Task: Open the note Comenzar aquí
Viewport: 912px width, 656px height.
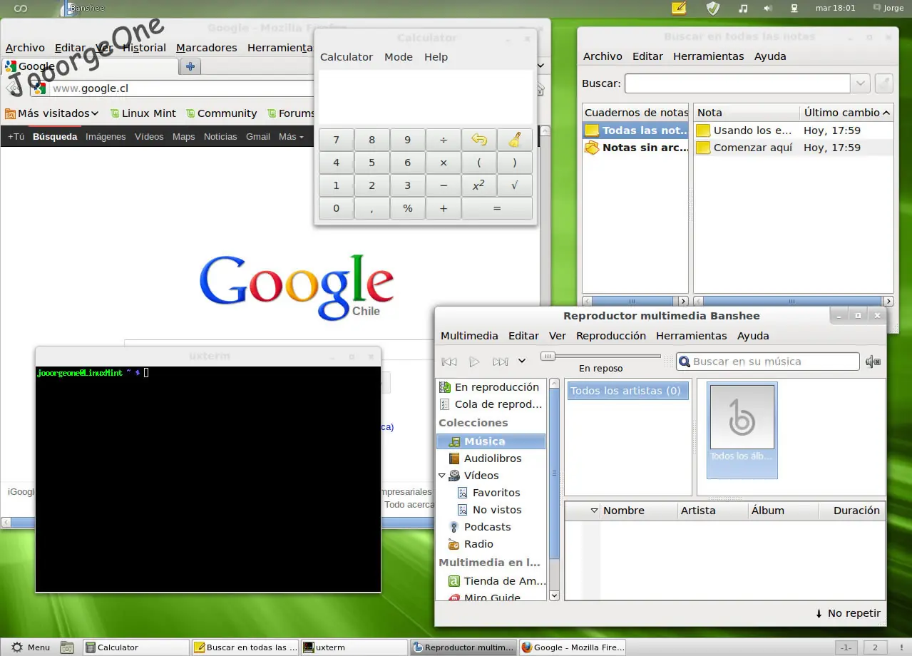Action: coord(794,148)
